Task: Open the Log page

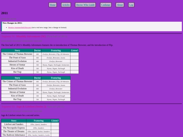Action: [131, 5]
